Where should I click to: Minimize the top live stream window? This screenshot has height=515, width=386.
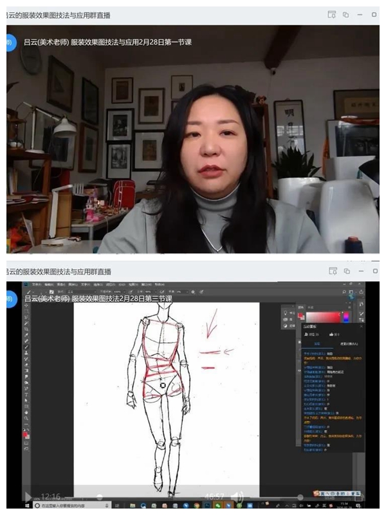[x=360, y=14]
